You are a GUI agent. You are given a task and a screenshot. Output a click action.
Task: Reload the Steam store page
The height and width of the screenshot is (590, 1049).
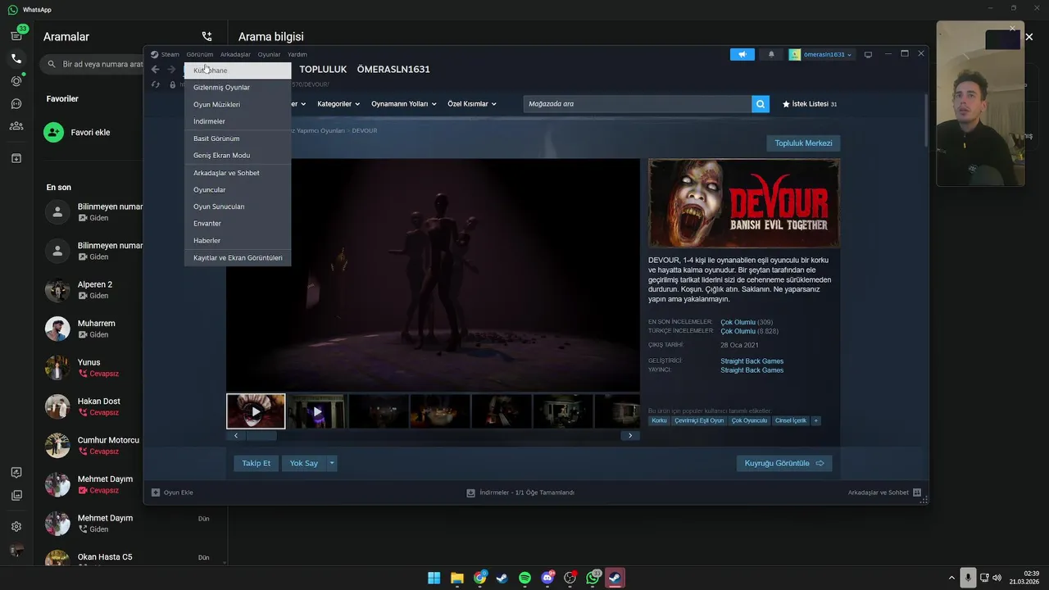[x=156, y=84]
